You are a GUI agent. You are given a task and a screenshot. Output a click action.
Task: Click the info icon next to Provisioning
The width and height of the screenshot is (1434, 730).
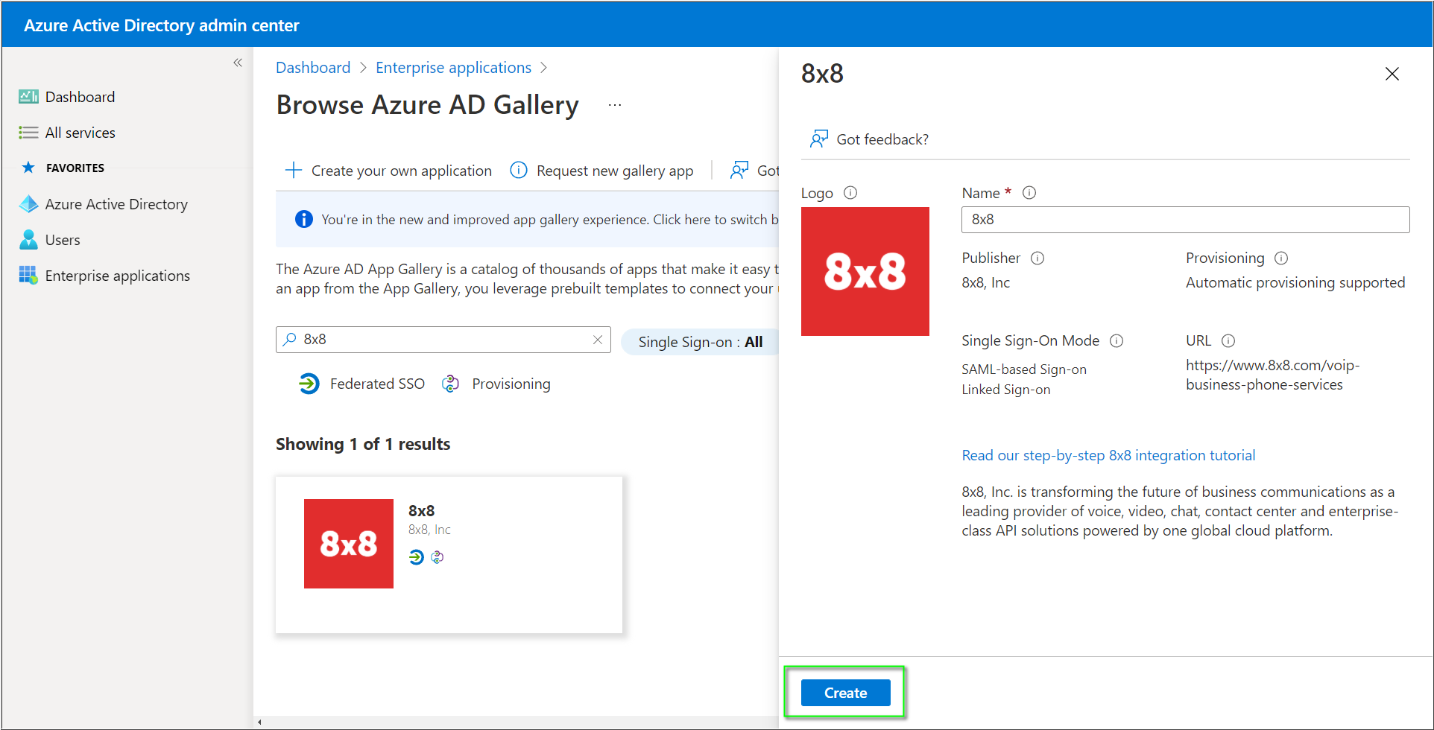pyautogui.click(x=1281, y=258)
